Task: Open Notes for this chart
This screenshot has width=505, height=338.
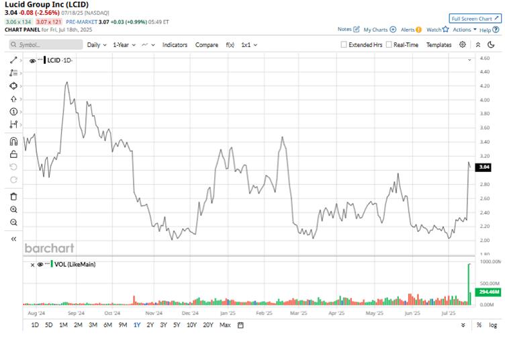Action: coord(348,29)
